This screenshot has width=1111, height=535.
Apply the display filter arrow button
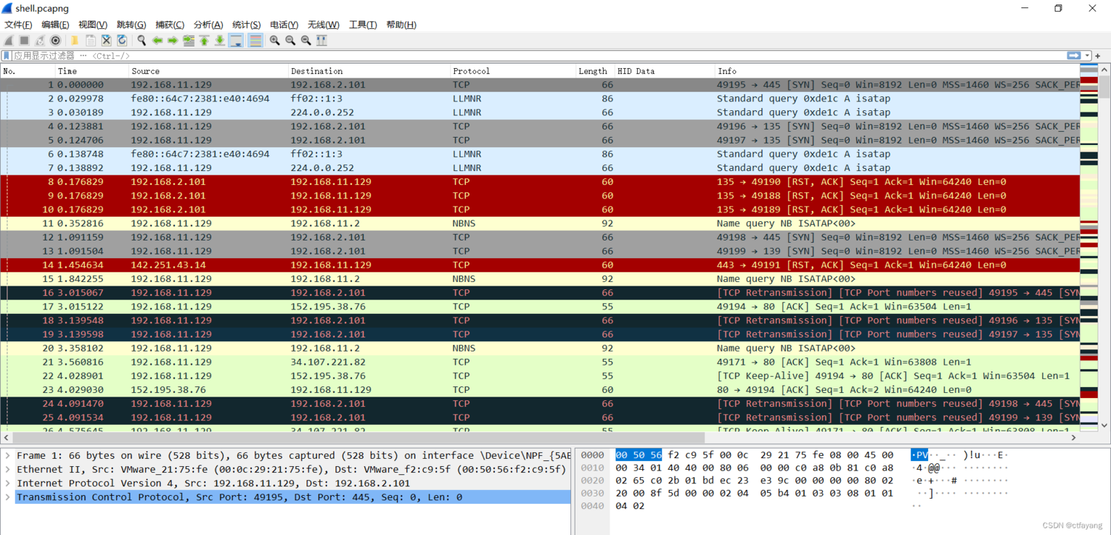1074,55
